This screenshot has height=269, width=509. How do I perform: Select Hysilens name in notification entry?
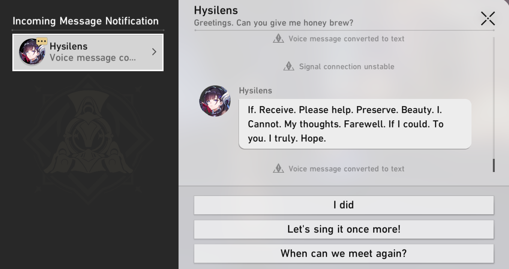[x=69, y=46]
